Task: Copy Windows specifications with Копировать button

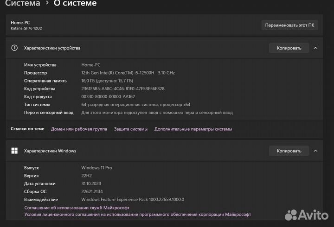Action: pyautogui.click(x=289, y=151)
